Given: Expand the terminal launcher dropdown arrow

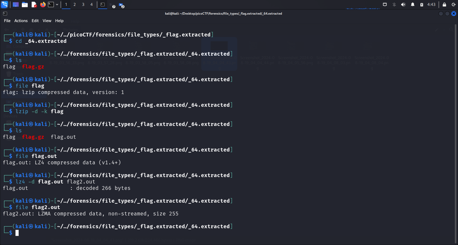Looking at the screenshot, I should [57, 5].
